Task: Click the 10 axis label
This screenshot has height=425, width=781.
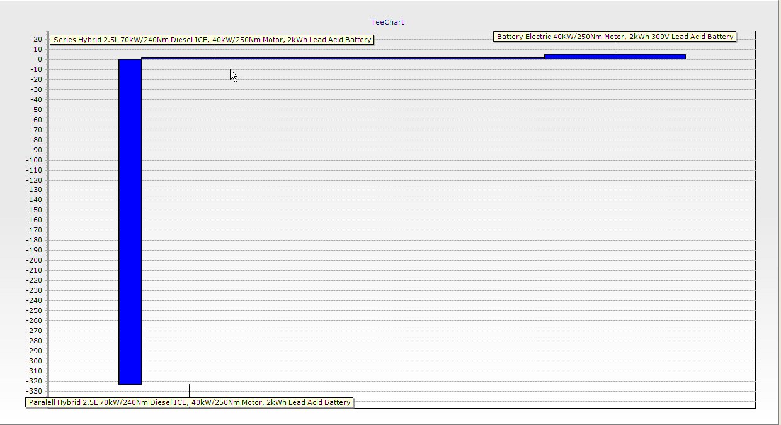Action: [38, 49]
